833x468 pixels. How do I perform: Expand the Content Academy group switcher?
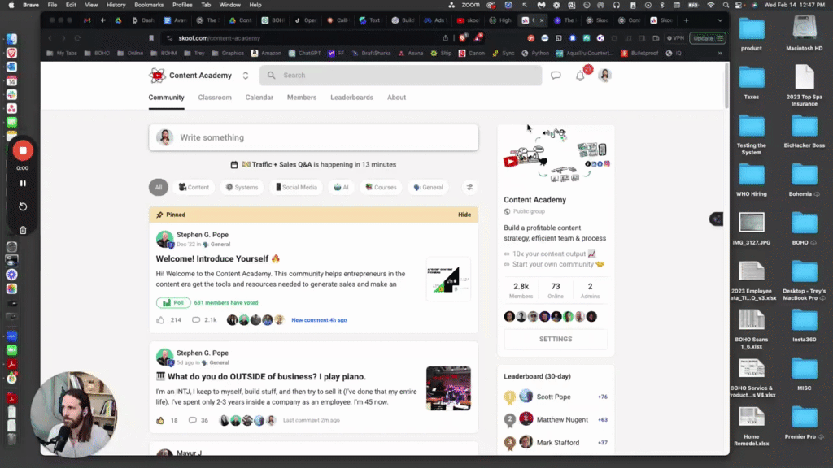[246, 76]
